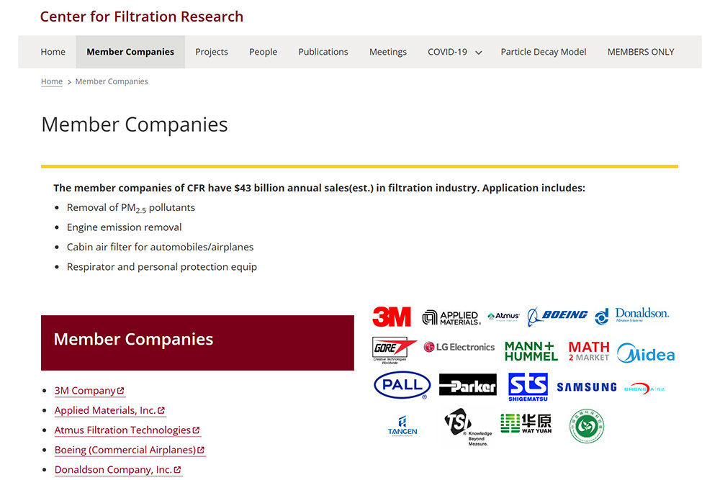Click the Boeing logo
720x480 pixels.
(557, 316)
